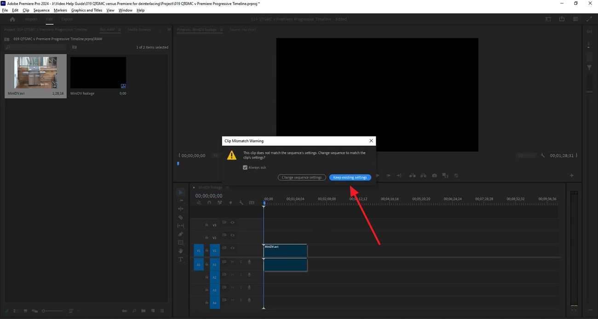
Task: Select the Hand tool
Action: coord(180,251)
